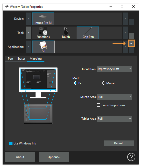Image resolution: width=142 pixels, height=168 pixels.
Task: Add a new application with plus button
Action: point(131,43)
